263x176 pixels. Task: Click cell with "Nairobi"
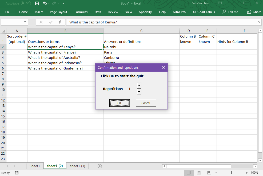[141, 47]
